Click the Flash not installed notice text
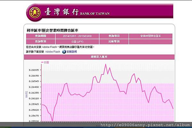 tap(60, 47)
